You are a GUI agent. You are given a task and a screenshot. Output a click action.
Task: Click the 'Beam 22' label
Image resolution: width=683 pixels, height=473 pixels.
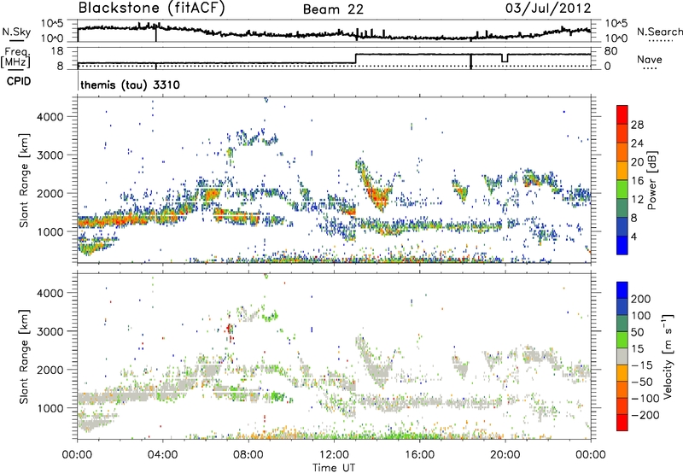[333, 9]
